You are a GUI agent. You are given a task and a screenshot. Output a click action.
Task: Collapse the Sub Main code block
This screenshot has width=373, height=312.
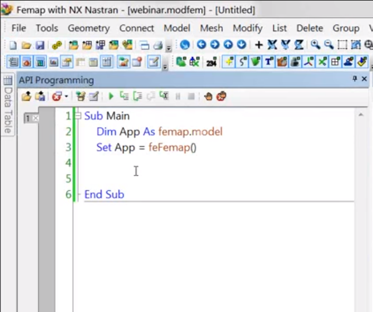(79, 115)
